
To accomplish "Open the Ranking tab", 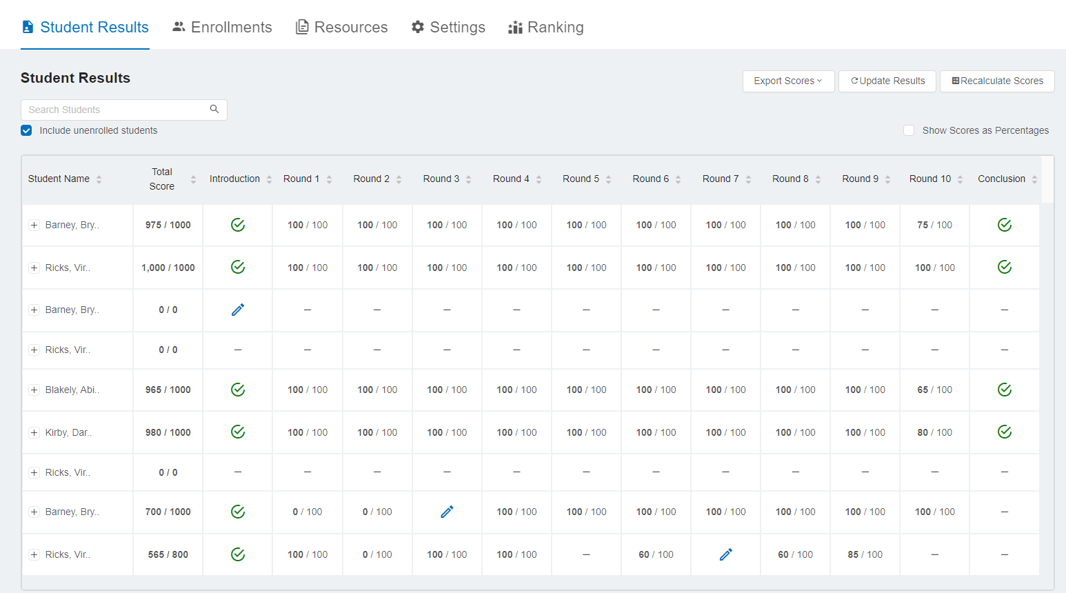I will 545,28.
